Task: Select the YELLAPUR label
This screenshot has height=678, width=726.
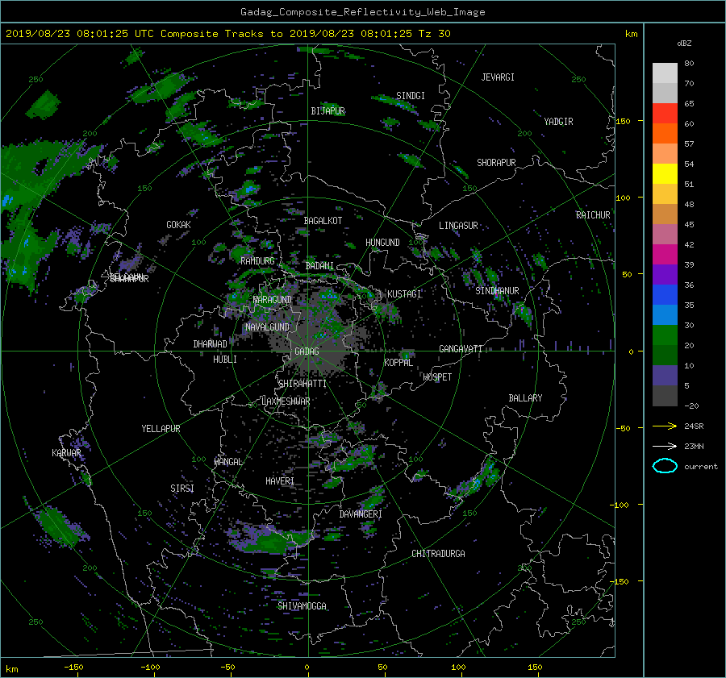Action: 161,429
